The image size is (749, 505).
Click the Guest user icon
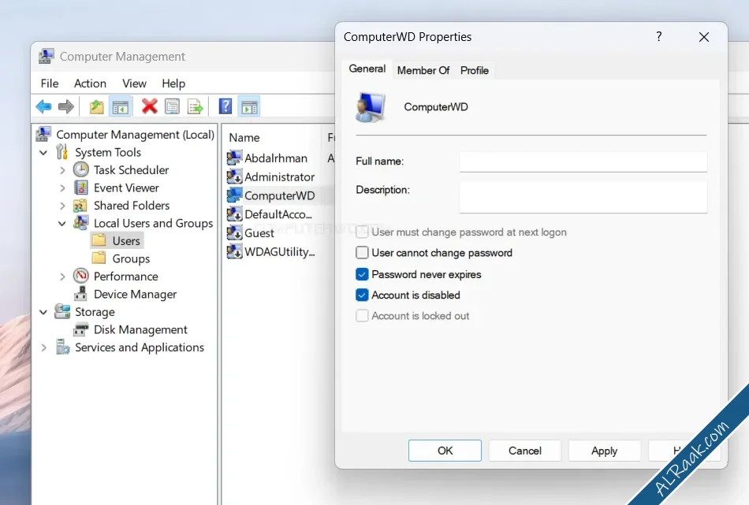coord(234,232)
